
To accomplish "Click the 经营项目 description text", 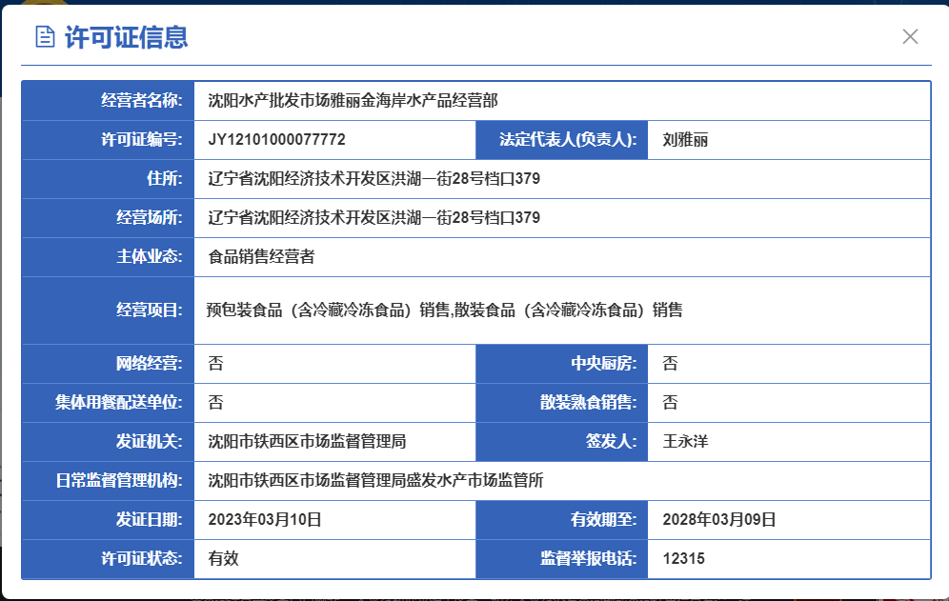I will (x=445, y=311).
